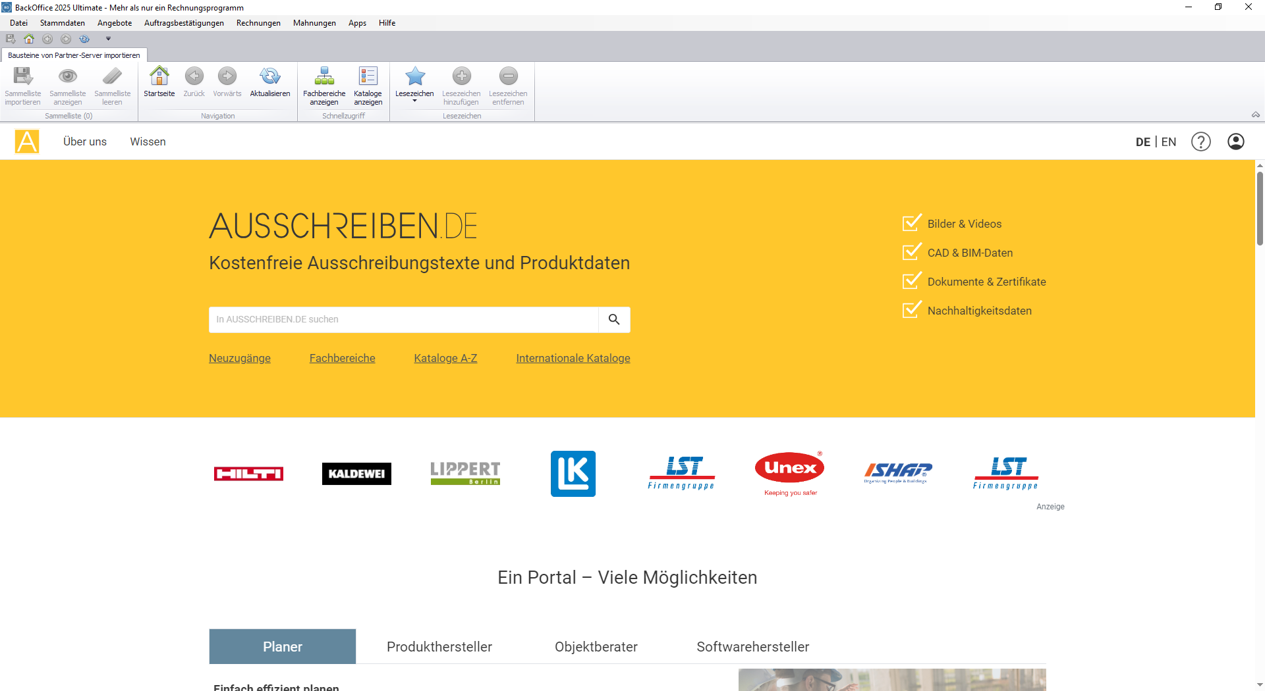Go to Startseite in the ribbon
This screenshot has height=691, width=1265.
(159, 82)
